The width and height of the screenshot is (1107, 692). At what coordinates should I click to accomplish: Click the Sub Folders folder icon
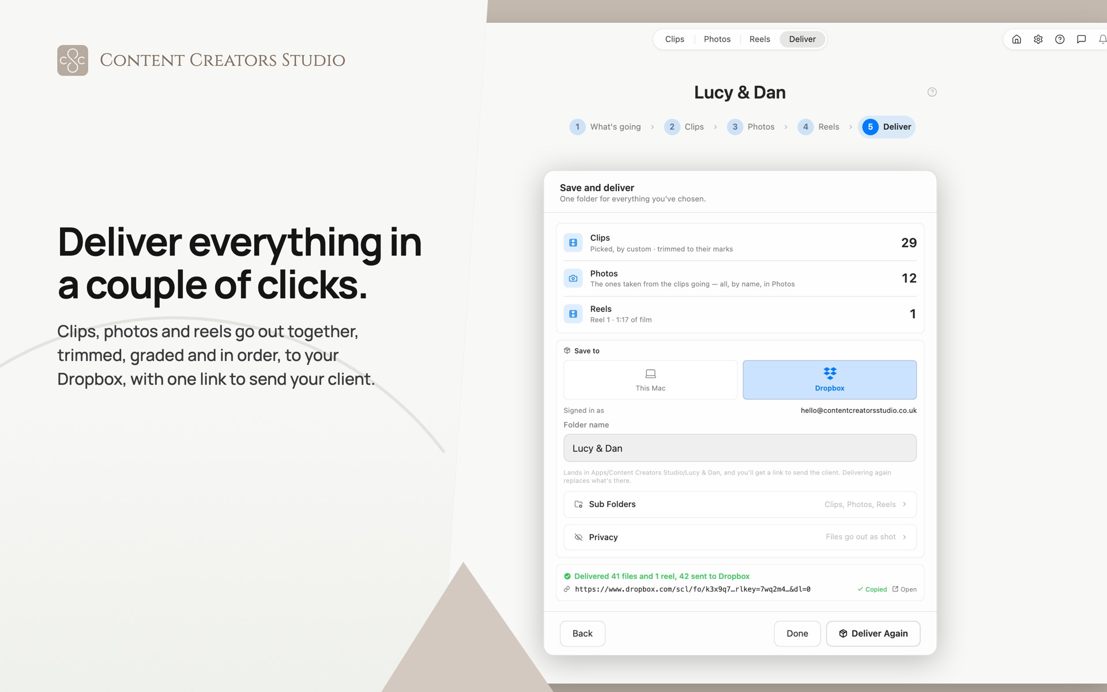tap(578, 504)
